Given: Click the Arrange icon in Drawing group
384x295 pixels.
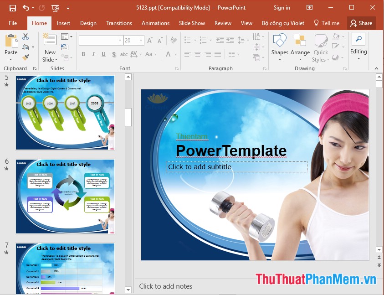Looking at the screenshot, I should pyautogui.click(x=300, y=46).
